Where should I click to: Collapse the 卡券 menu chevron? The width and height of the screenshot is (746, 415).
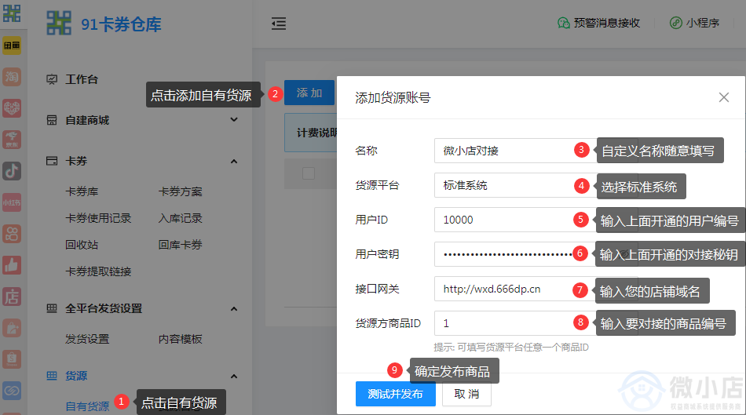(233, 161)
